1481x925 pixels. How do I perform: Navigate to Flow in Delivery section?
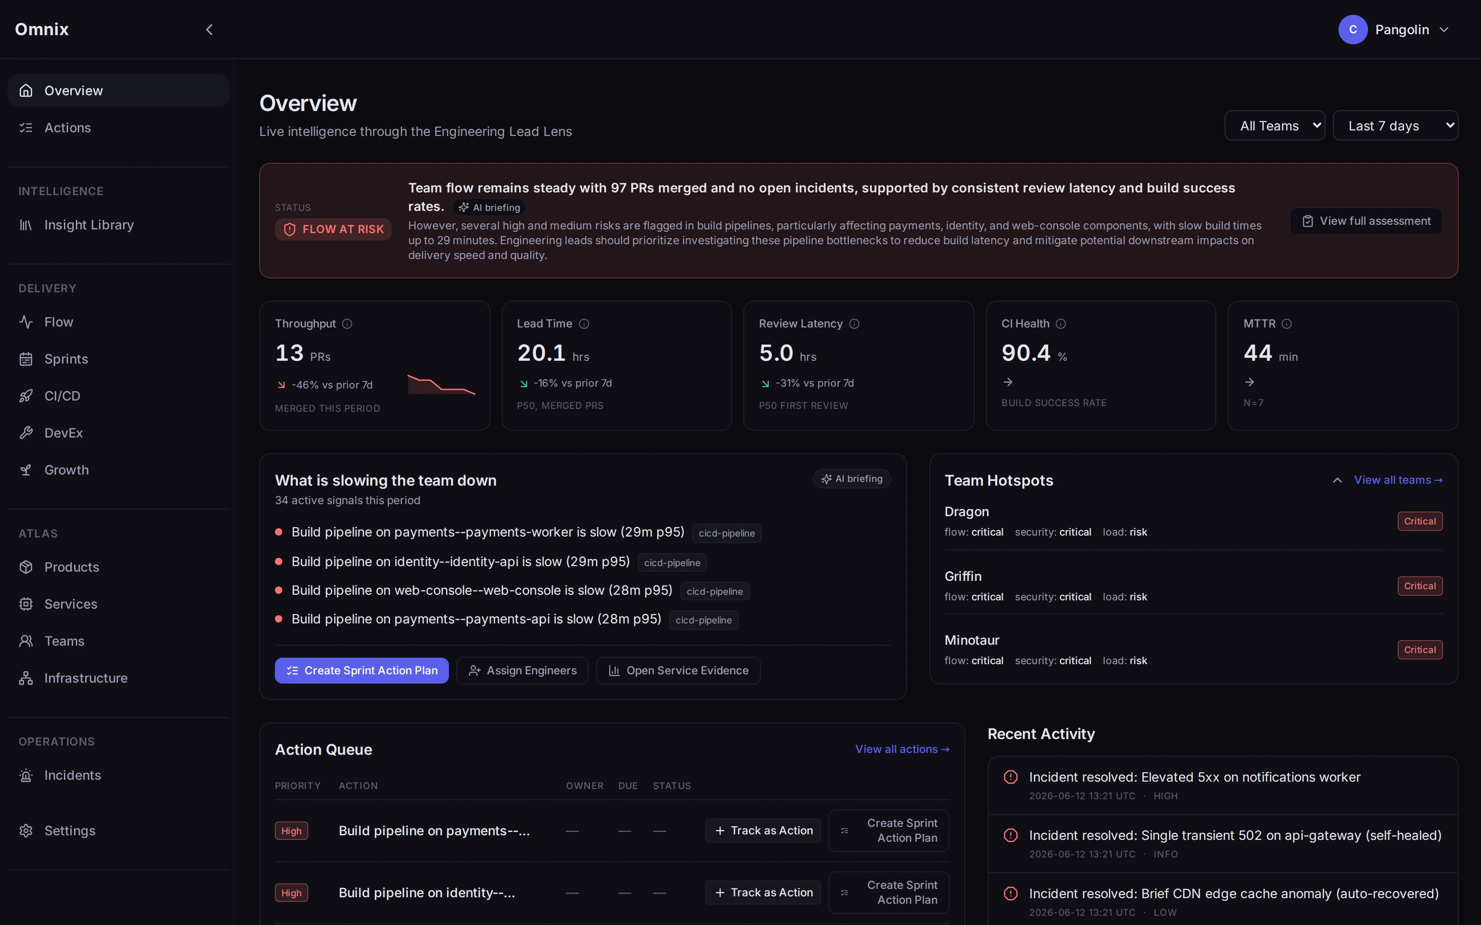tap(118, 322)
